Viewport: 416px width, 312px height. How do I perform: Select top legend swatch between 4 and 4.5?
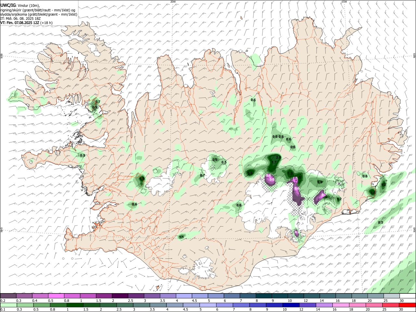(x=184, y=296)
